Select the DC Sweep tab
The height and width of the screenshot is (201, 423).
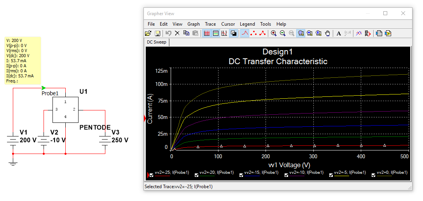tap(157, 42)
